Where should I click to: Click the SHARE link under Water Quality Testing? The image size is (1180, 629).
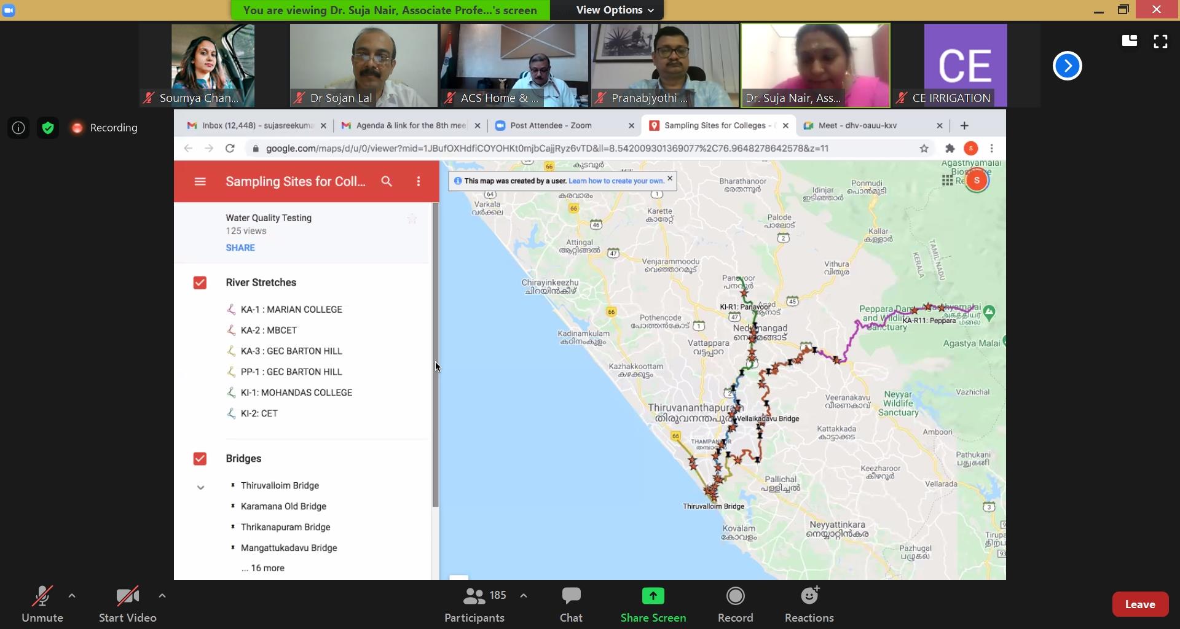point(240,248)
